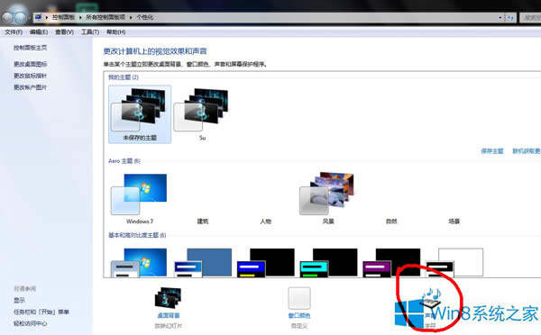The width and height of the screenshot is (541, 335).
Task: Select the Su theme thumbnail
Action: [x=202, y=114]
